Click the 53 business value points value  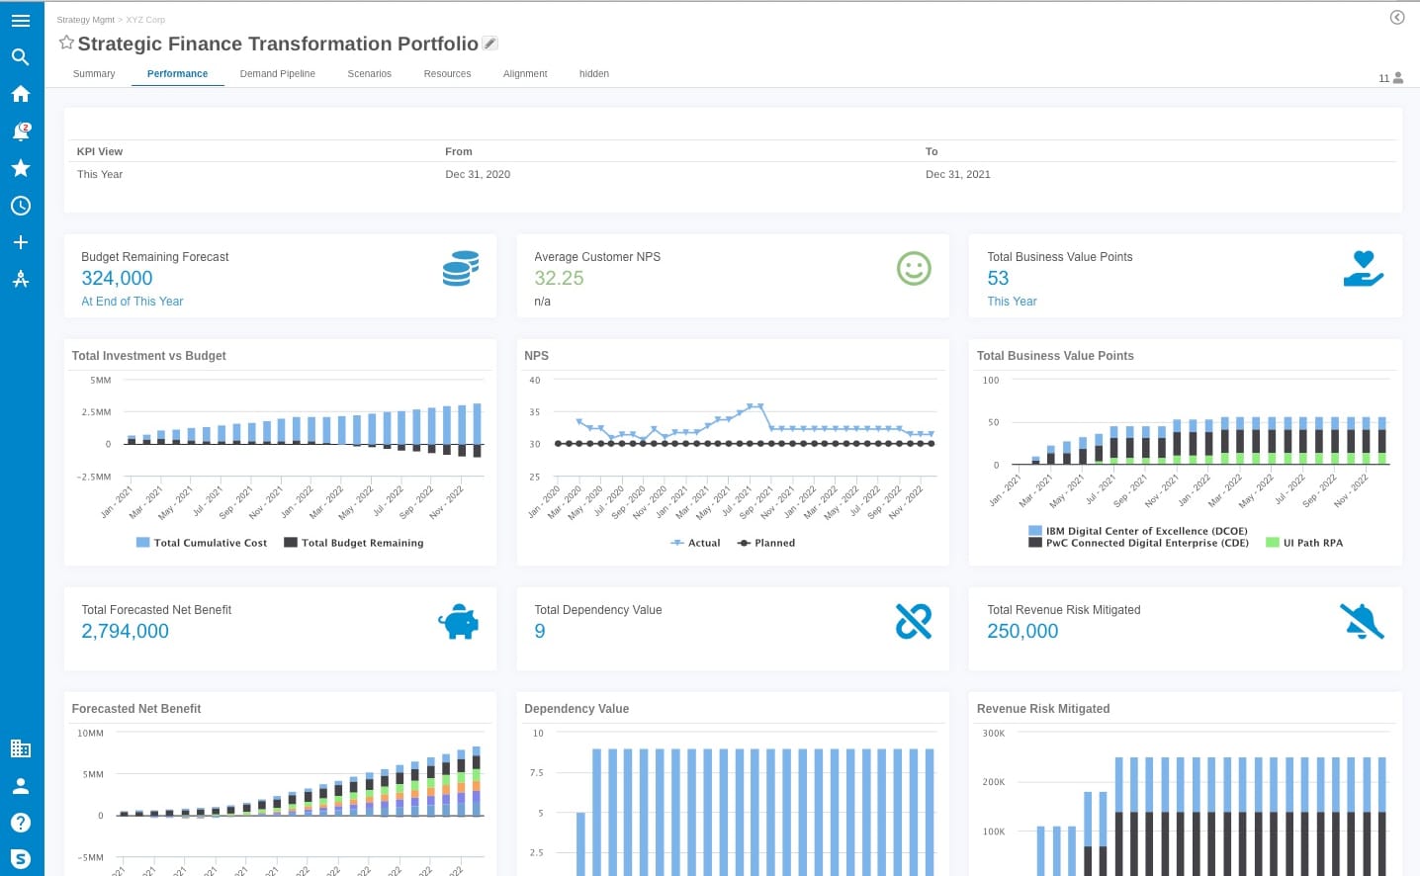pos(998,279)
